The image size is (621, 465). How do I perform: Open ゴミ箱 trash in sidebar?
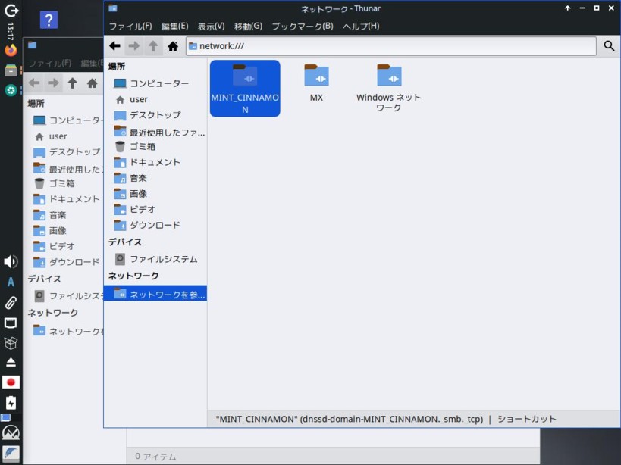pos(142,146)
